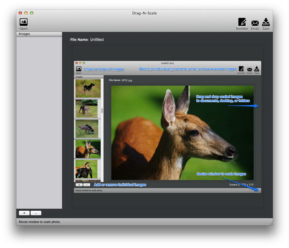Click the Save icon in the main toolbar
Viewport: 289px width, 248px height.
(266, 22)
